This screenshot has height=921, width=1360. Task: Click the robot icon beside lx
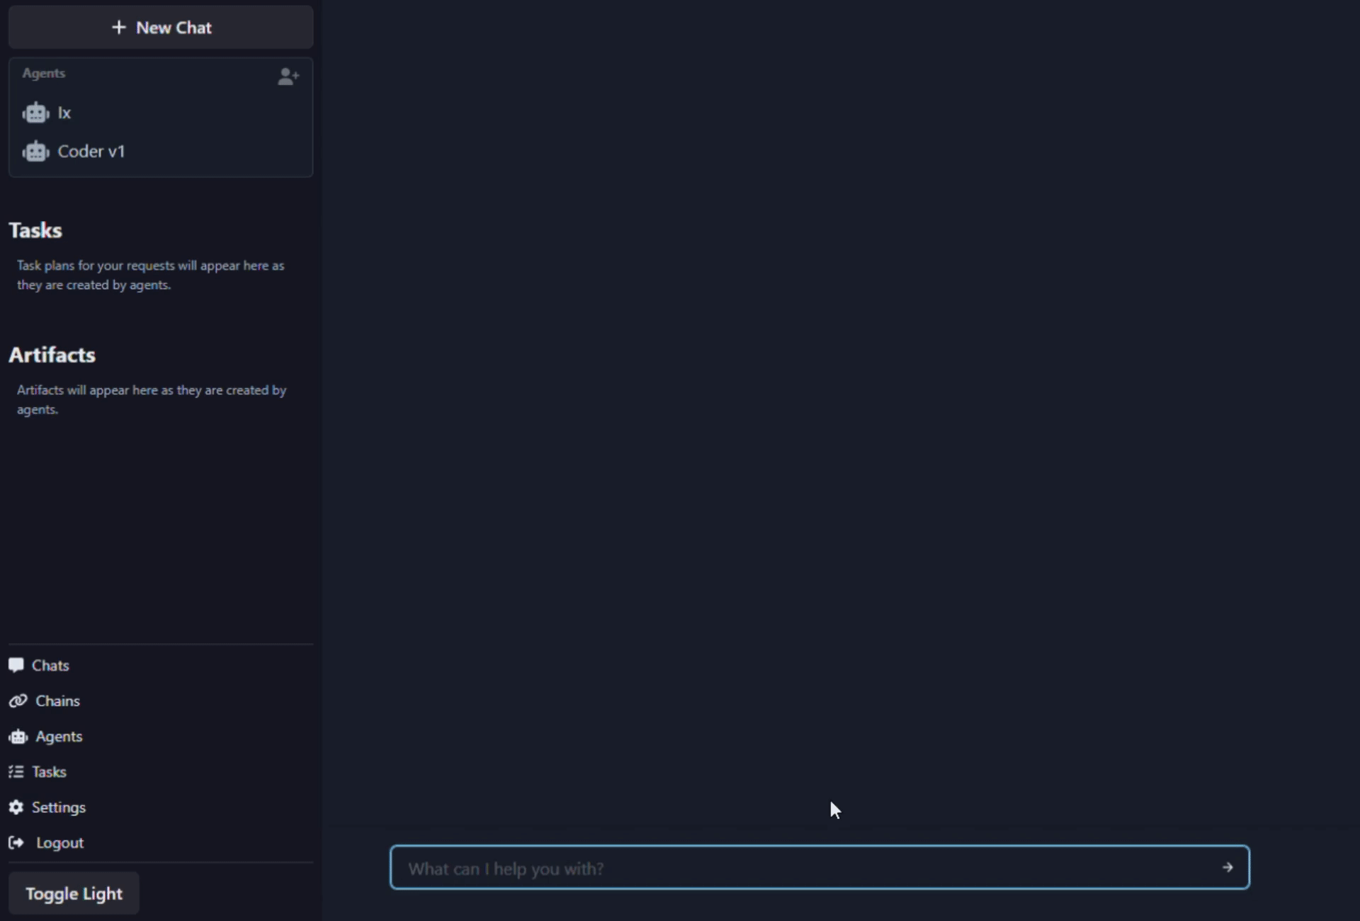35,113
